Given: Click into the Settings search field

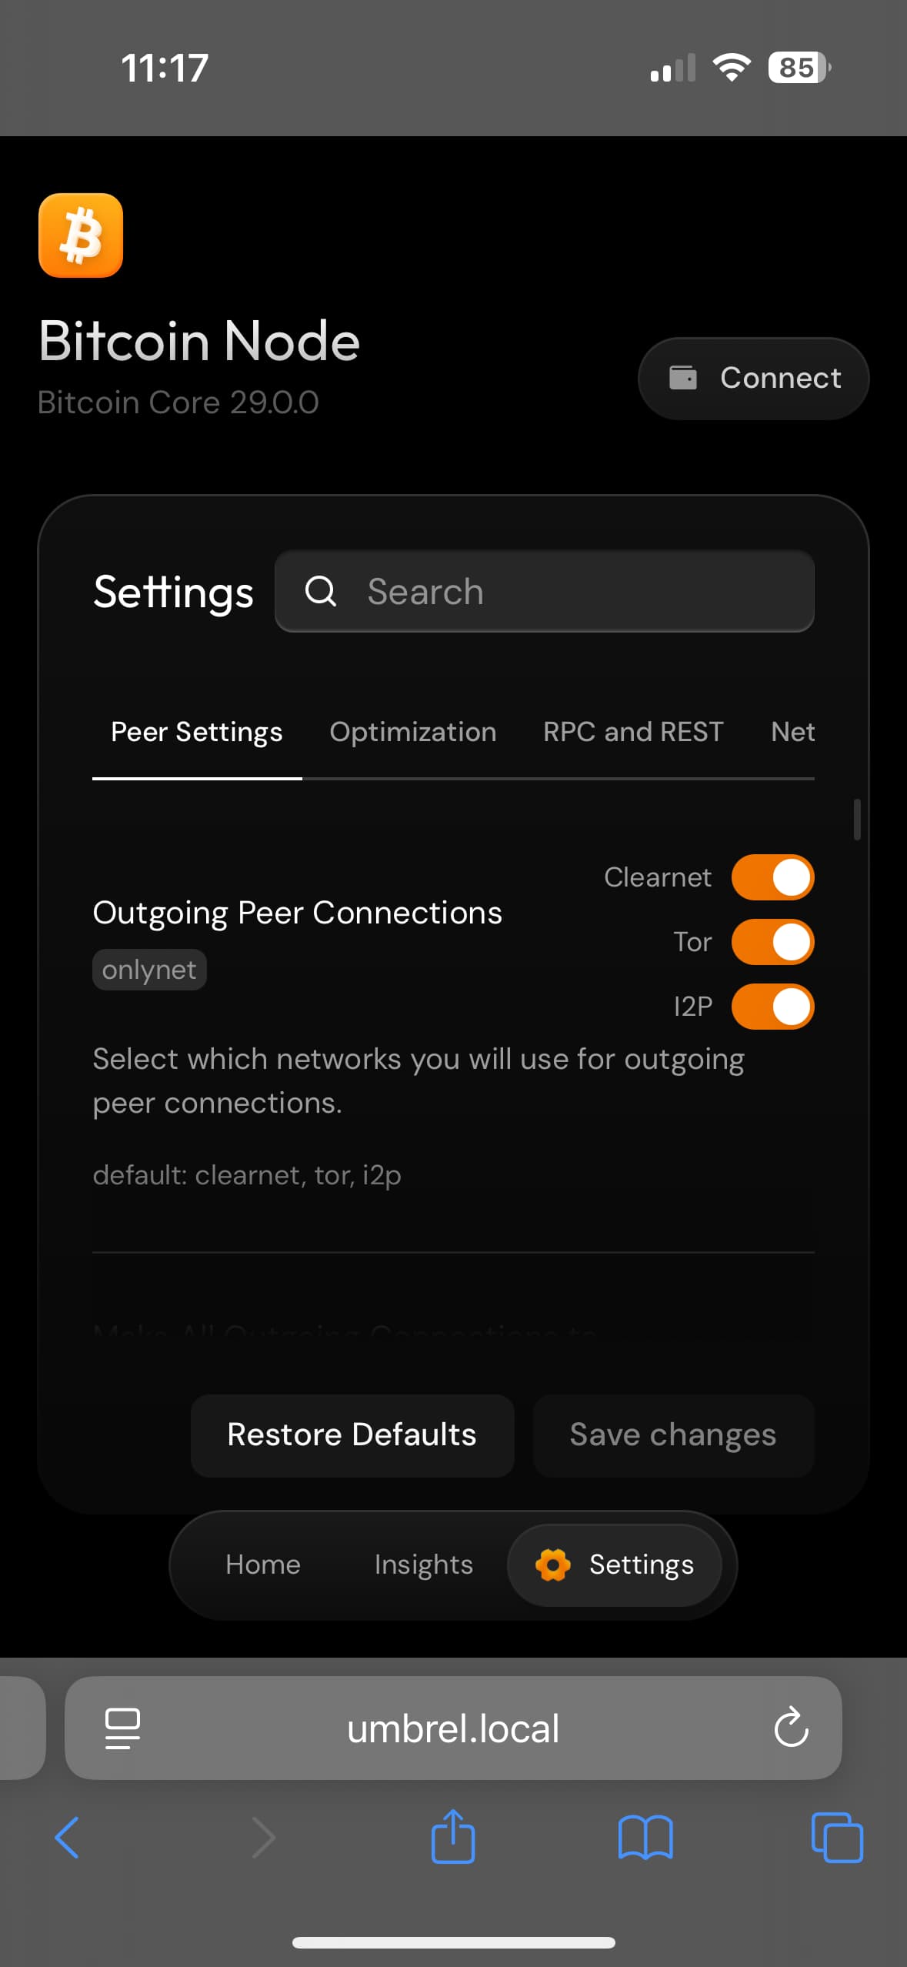Looking at the screenshot, I should 545,591.
